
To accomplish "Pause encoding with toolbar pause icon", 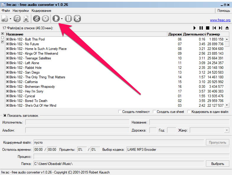I will [x=68, y=19].
